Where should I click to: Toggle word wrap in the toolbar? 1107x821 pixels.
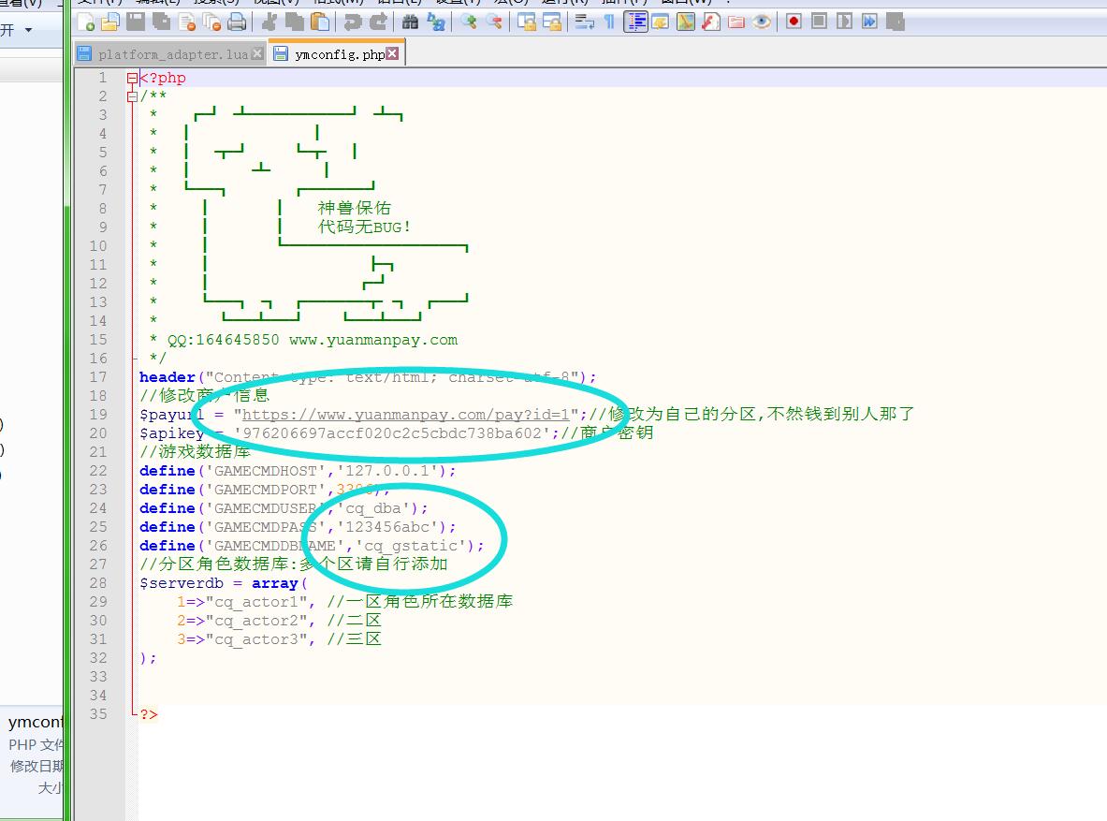(585, 22)
